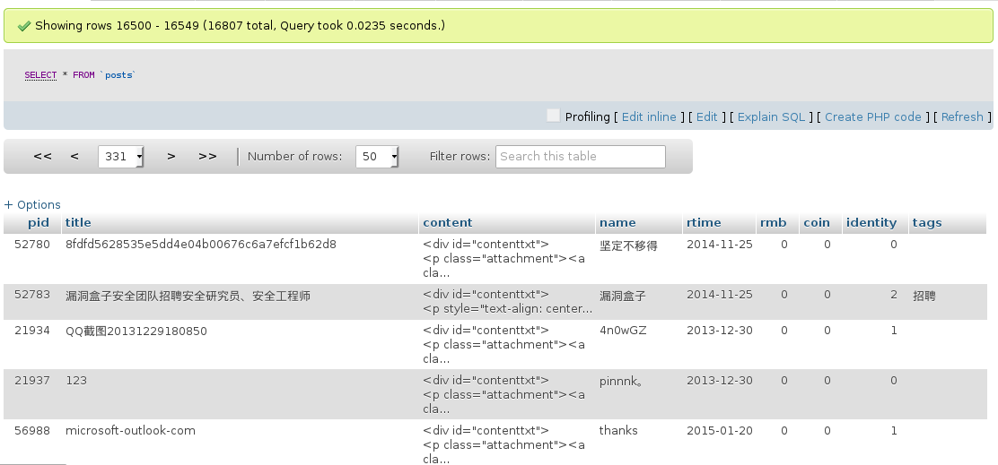Sort by the content column header
Image resolution: width=998 pixels, height=465 pixels.
coord(448,223)
